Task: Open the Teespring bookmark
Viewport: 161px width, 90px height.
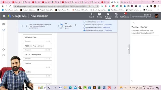Action: 148,10
